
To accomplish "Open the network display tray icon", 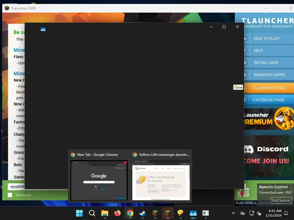I will point(252,213).
